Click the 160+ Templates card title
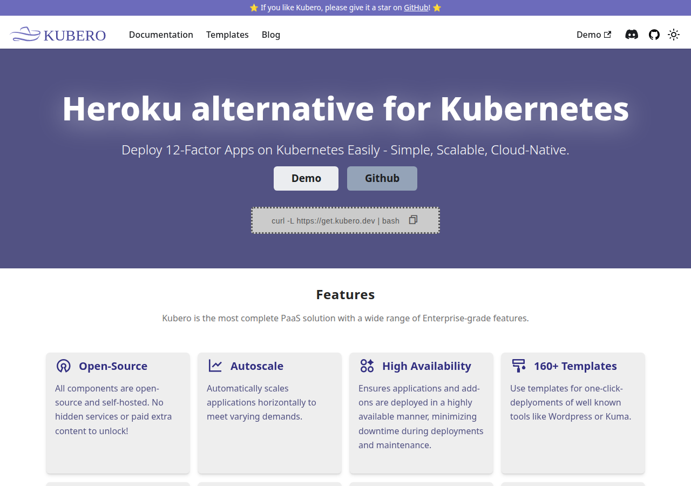691x486 pixels. [575, 366]
